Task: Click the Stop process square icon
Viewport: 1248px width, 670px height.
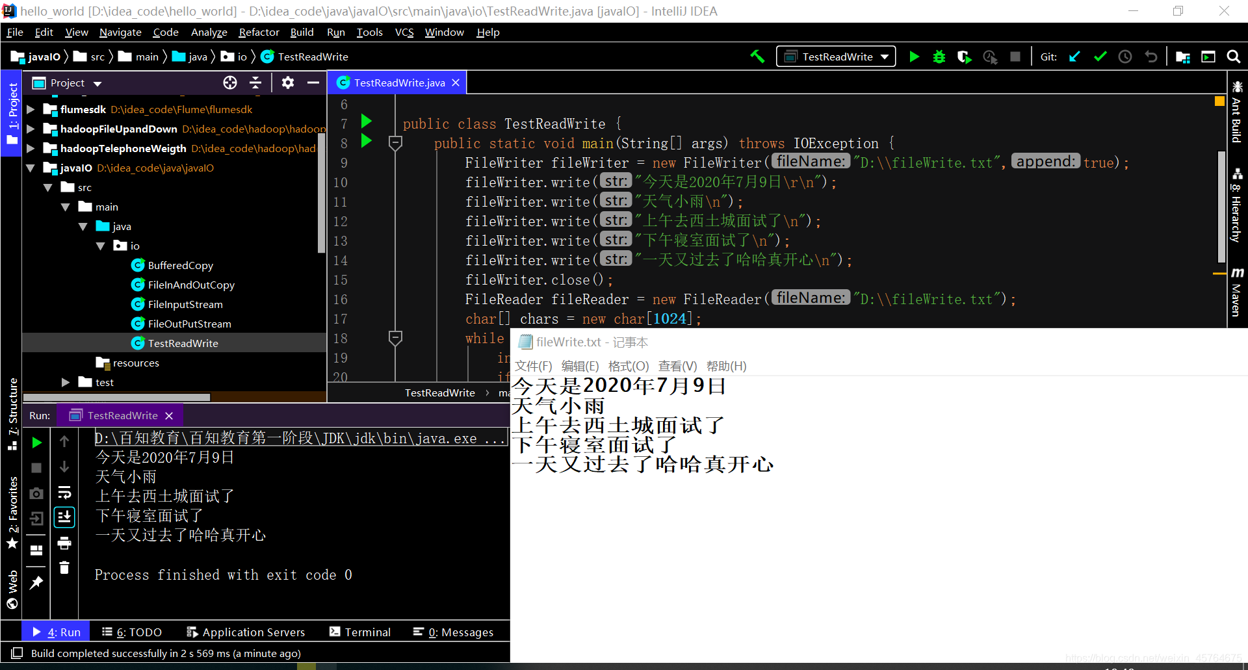Action: [x=1015, y=57]
